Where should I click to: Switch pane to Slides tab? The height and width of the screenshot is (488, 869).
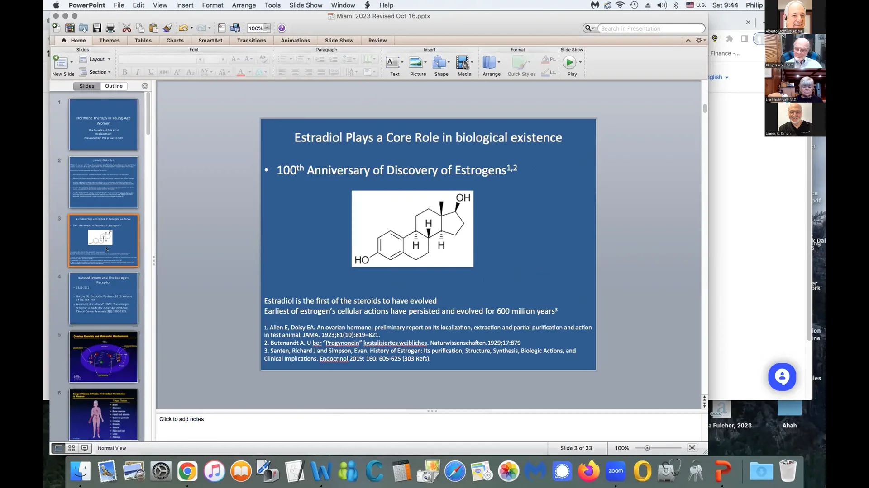(x=87, y=86)
